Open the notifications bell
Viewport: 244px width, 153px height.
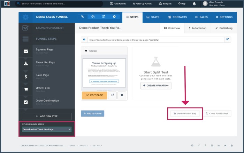(194, 3)
